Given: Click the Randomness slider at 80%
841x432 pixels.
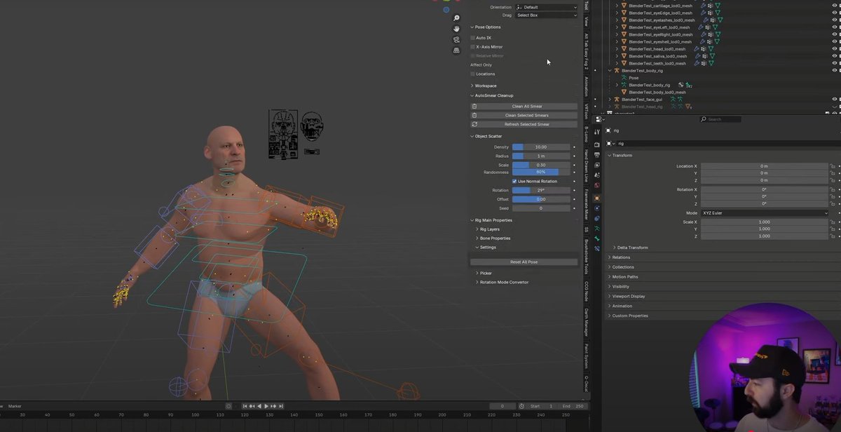Looking at the screenshot, I should tap(541, 172).
